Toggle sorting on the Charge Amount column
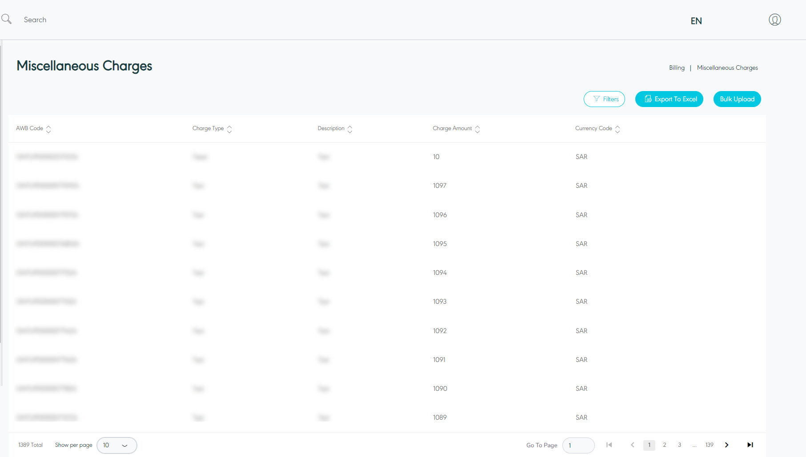The height and width of the screenshot is (457, 806). click(477, 129)
